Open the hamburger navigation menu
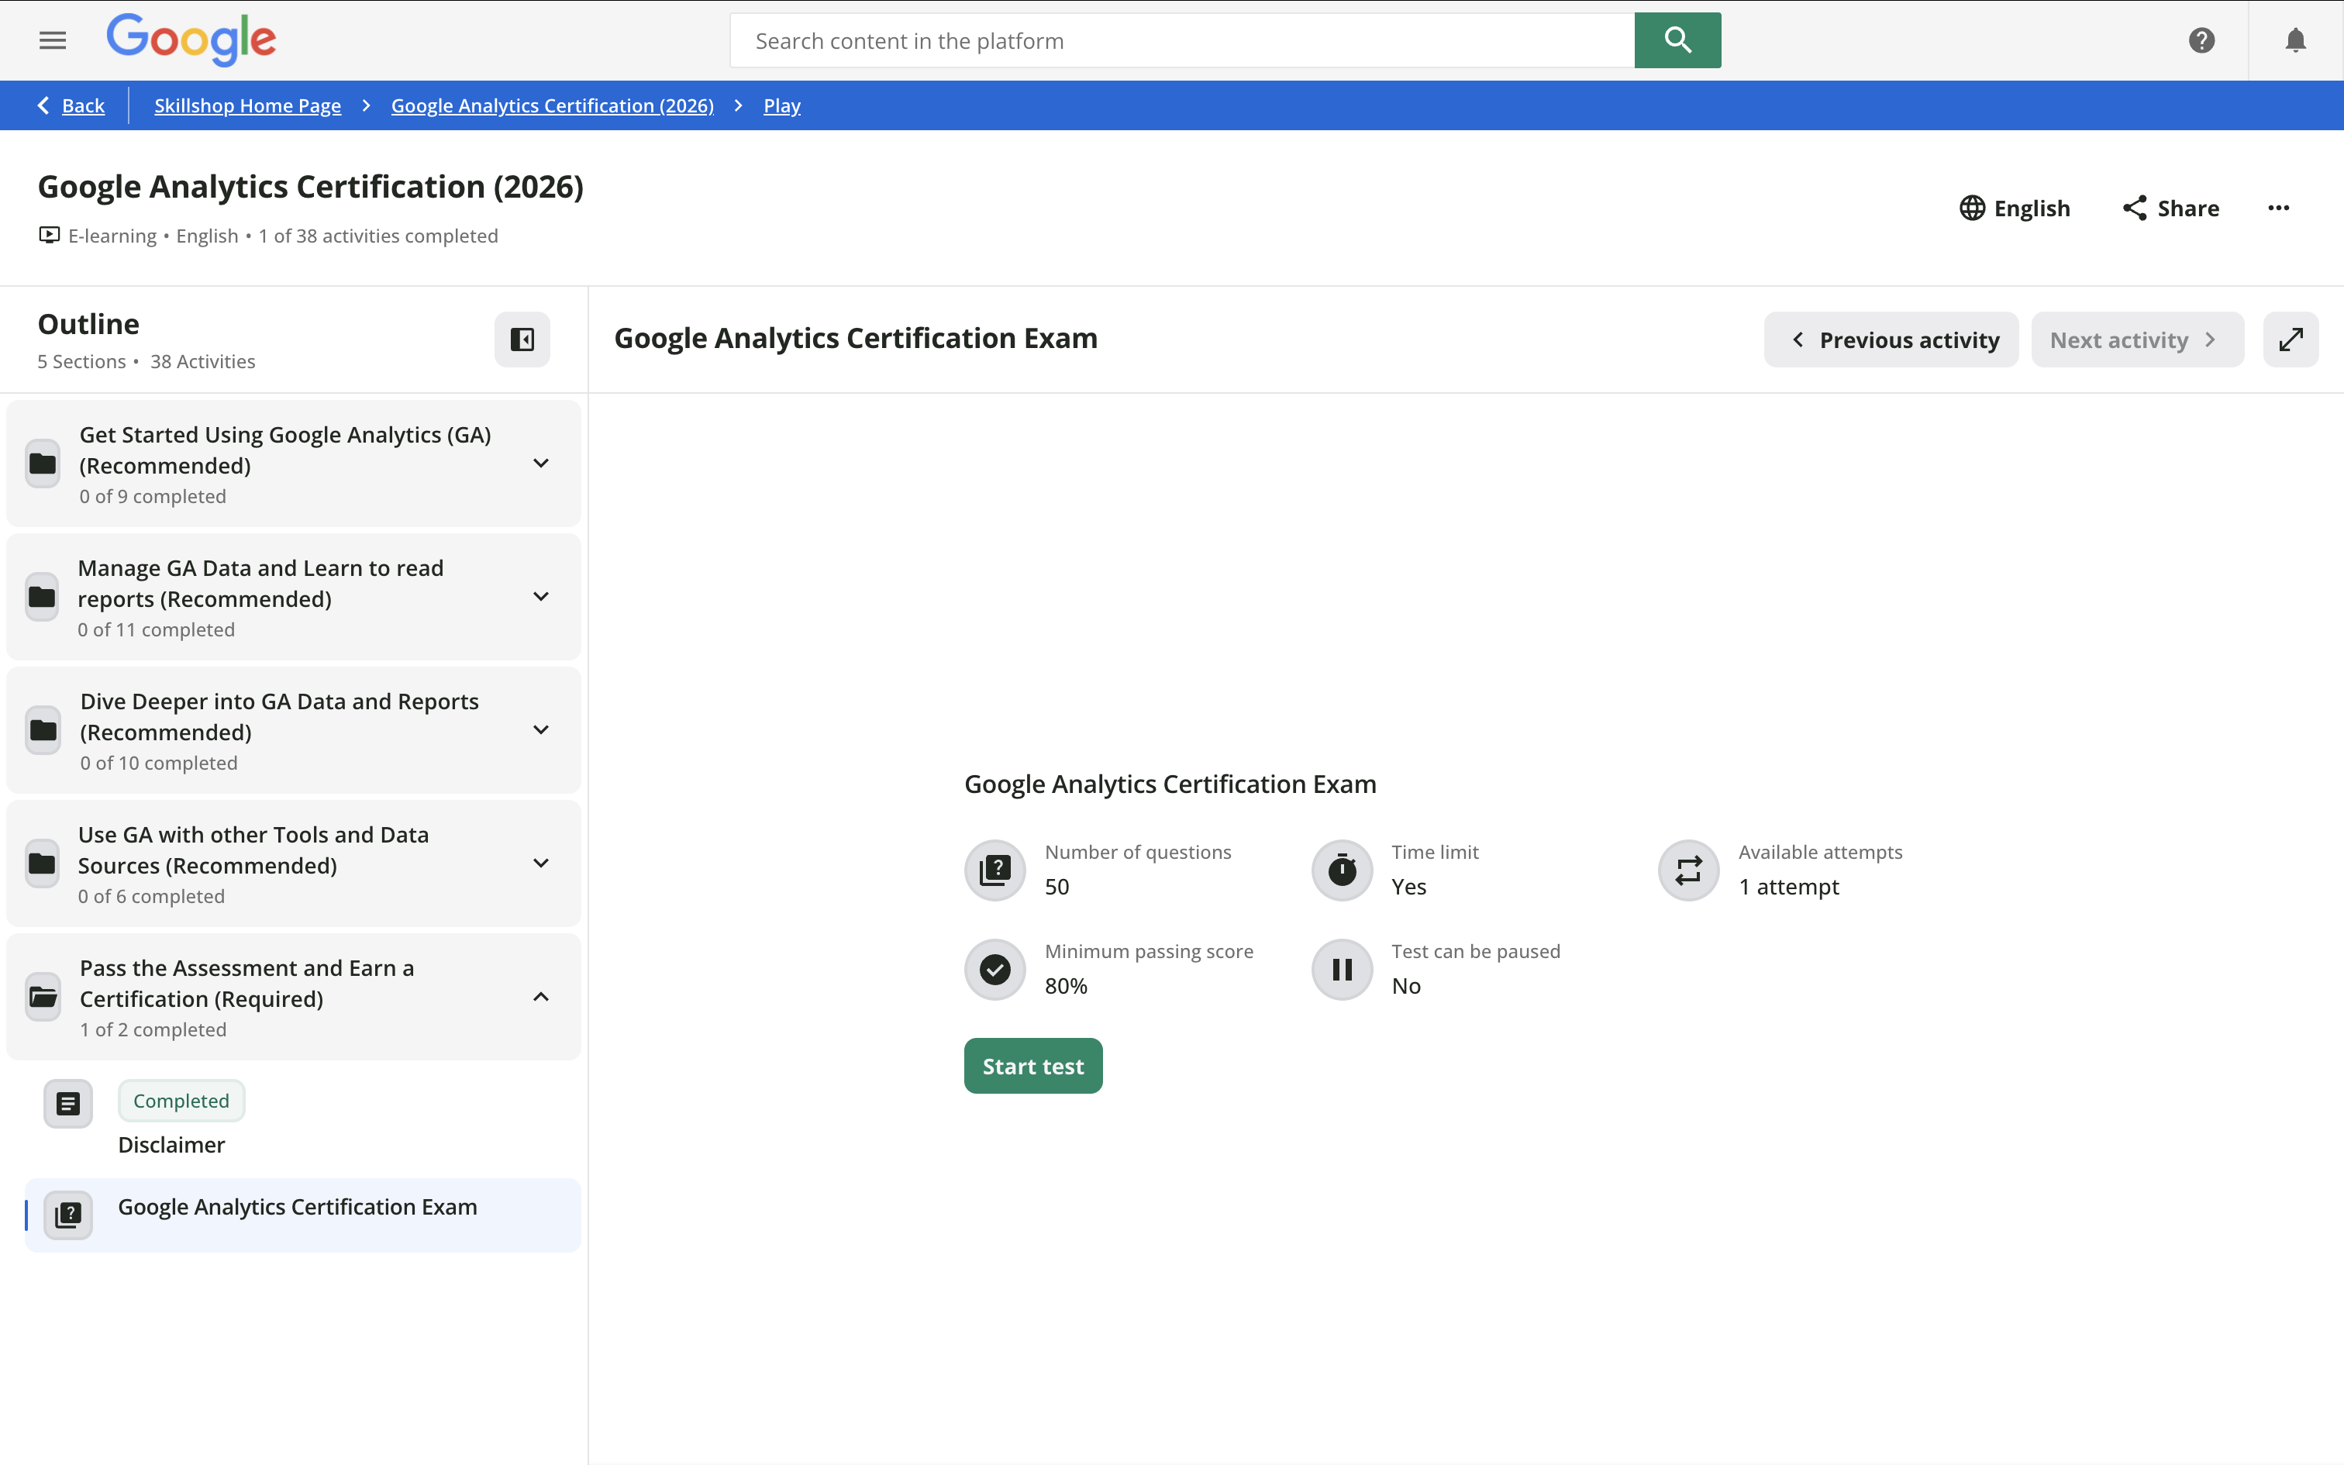The height and width of the screenshot is (1465, 2344). point(52,40)
